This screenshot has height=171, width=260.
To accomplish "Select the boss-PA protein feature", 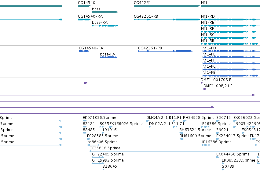I will (x=108, y=57).
